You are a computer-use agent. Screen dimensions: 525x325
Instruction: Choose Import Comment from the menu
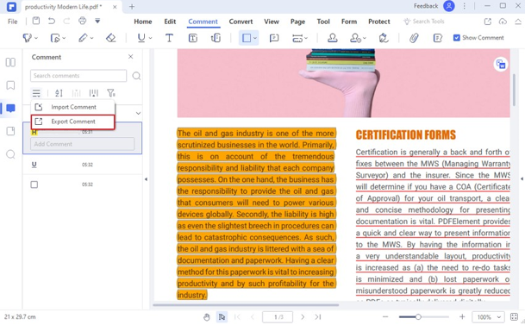coord(73,107)
